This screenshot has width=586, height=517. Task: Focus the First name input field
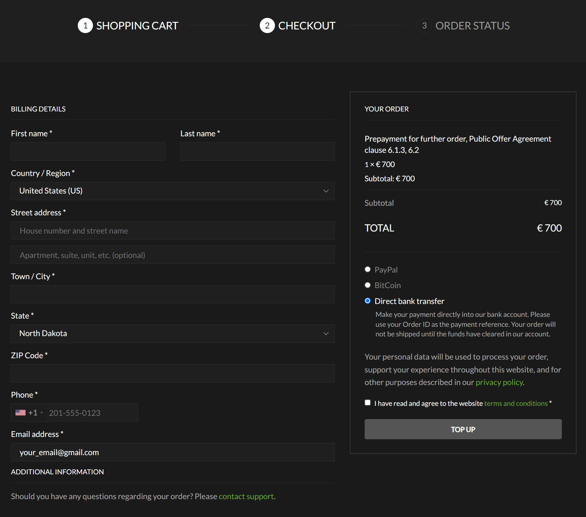(88, 151)
